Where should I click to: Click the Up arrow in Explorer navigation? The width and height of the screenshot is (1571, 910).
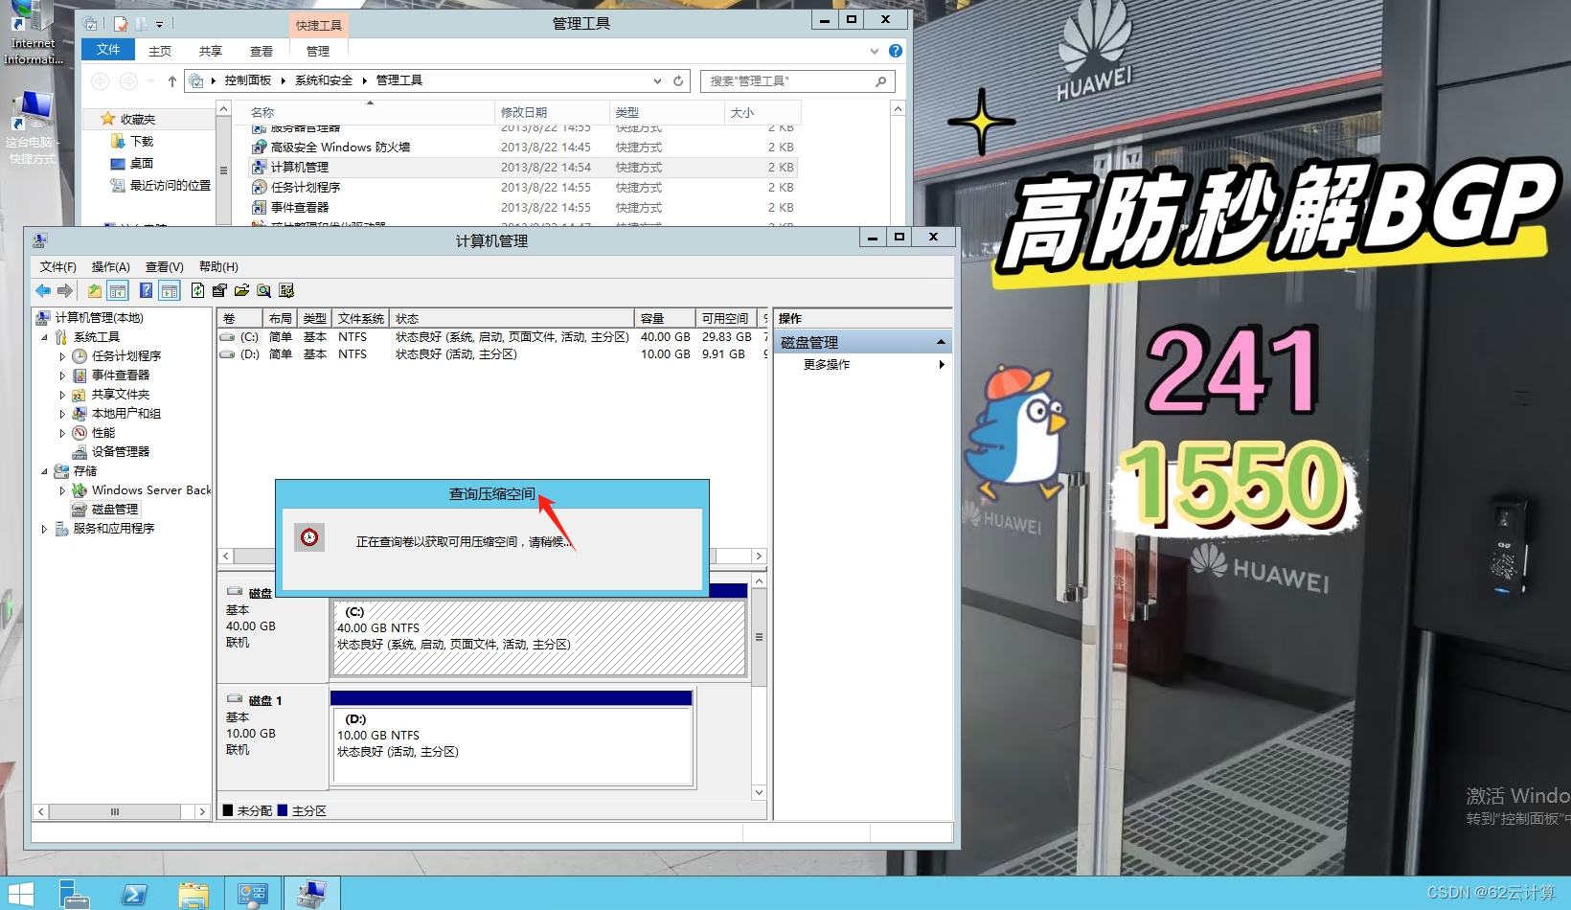[172, 81]
